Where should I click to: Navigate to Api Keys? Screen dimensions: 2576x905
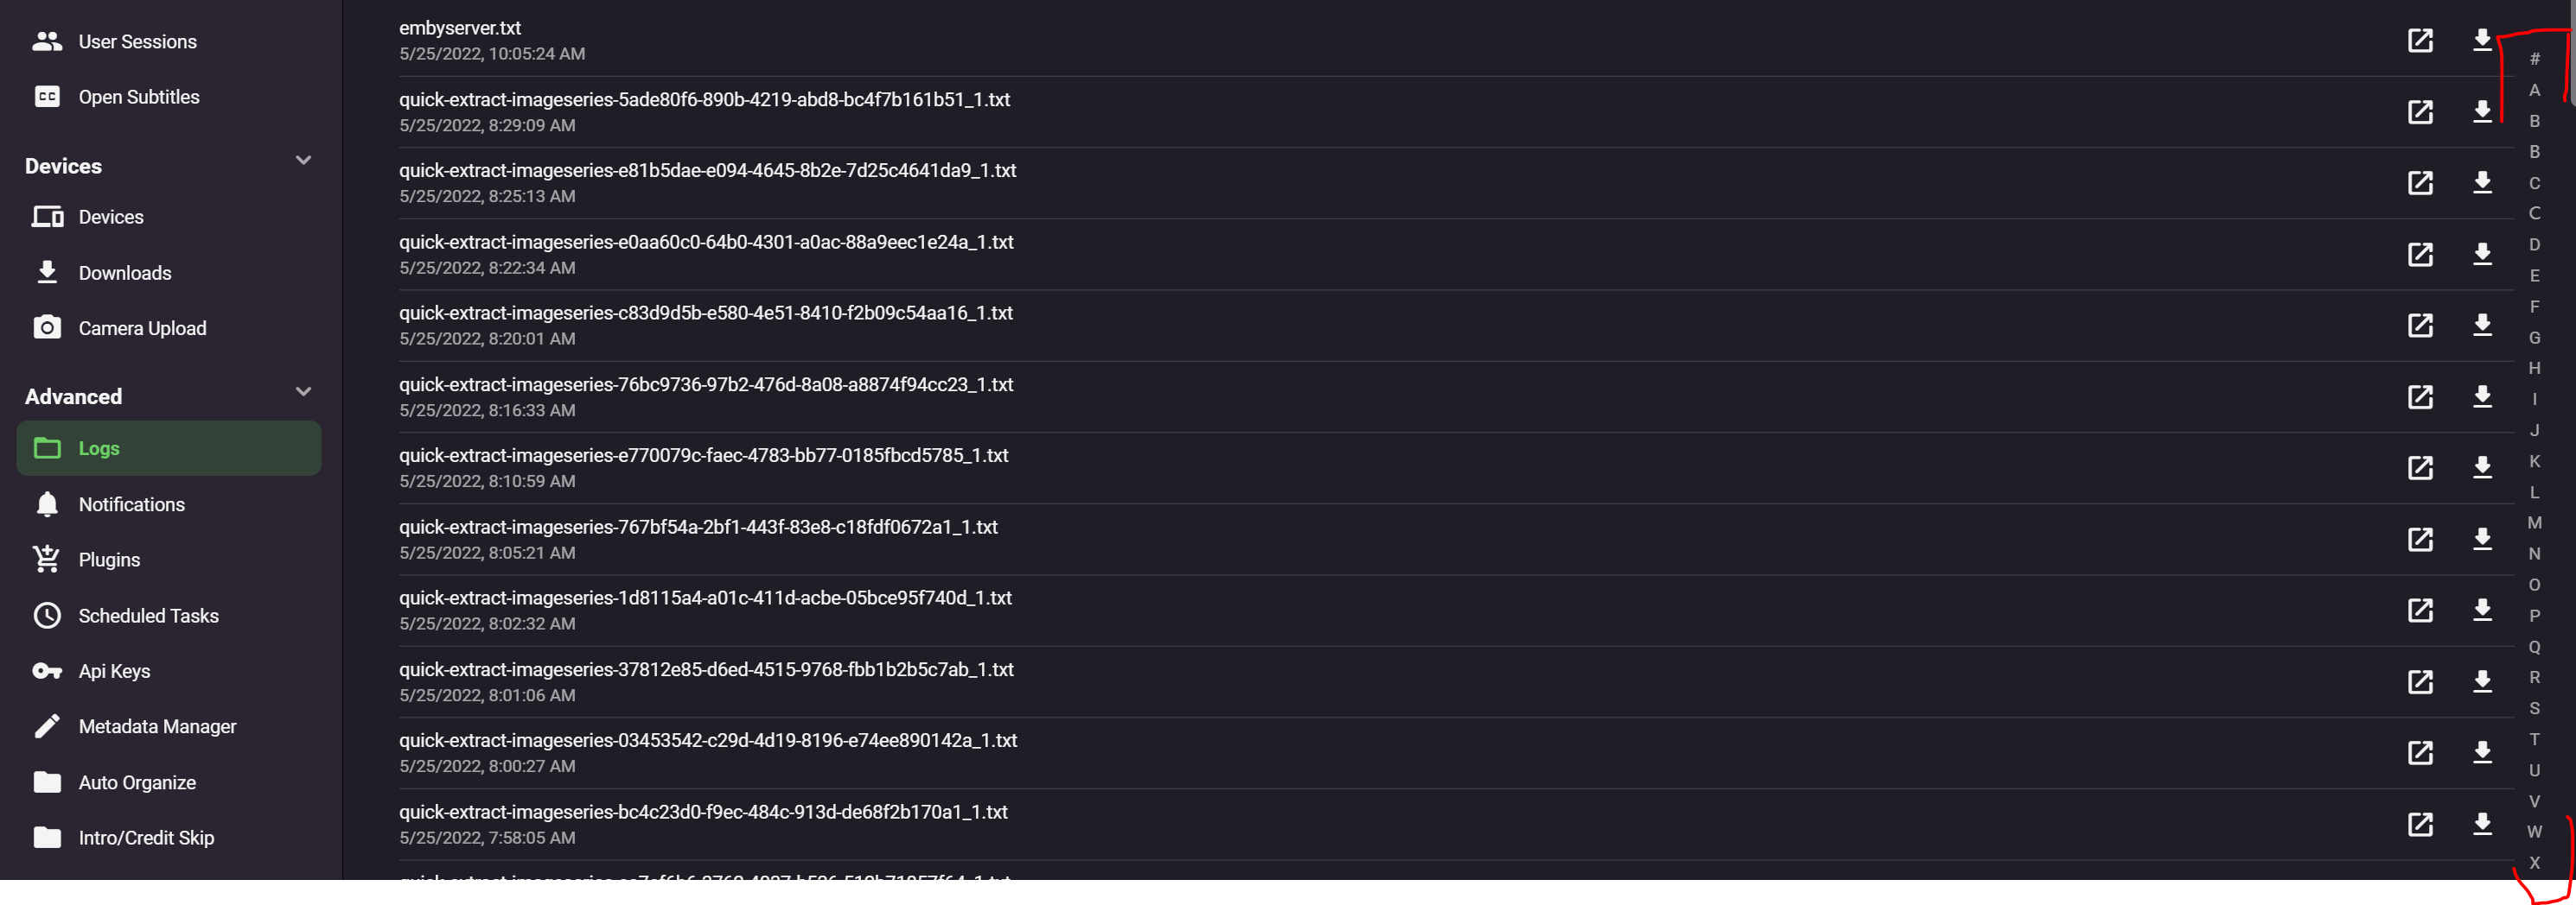coord(114,671)
